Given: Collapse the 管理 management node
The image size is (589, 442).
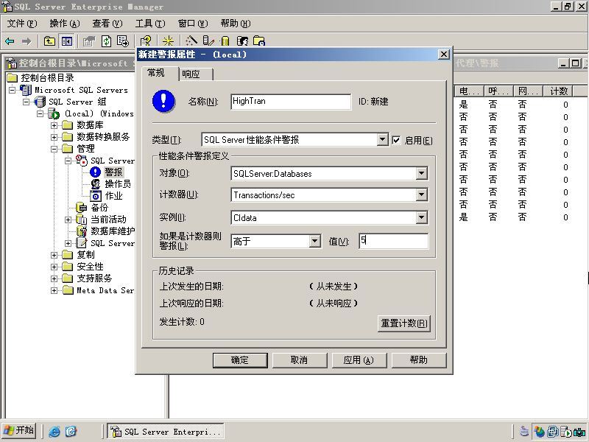Looking at the screenshot, I should [x=54, y=149].
